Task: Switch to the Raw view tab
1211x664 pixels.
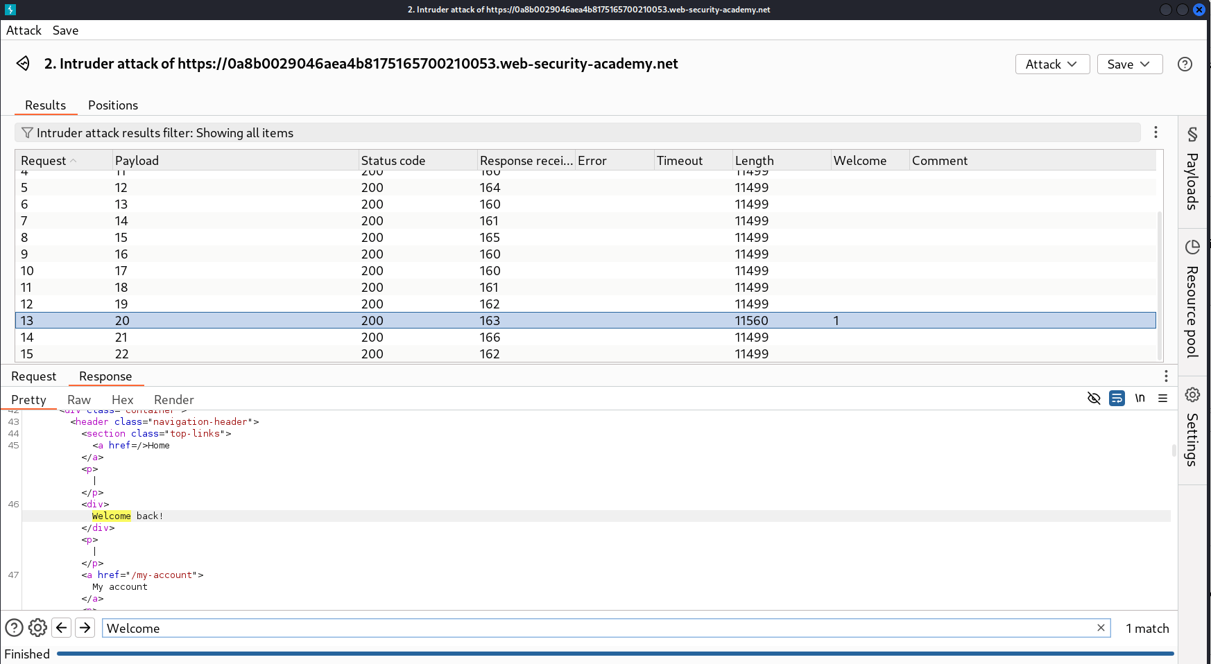Action: tap(79, 400)
